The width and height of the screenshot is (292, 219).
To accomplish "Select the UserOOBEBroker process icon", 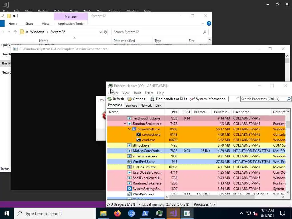I will tap(129, 173).
